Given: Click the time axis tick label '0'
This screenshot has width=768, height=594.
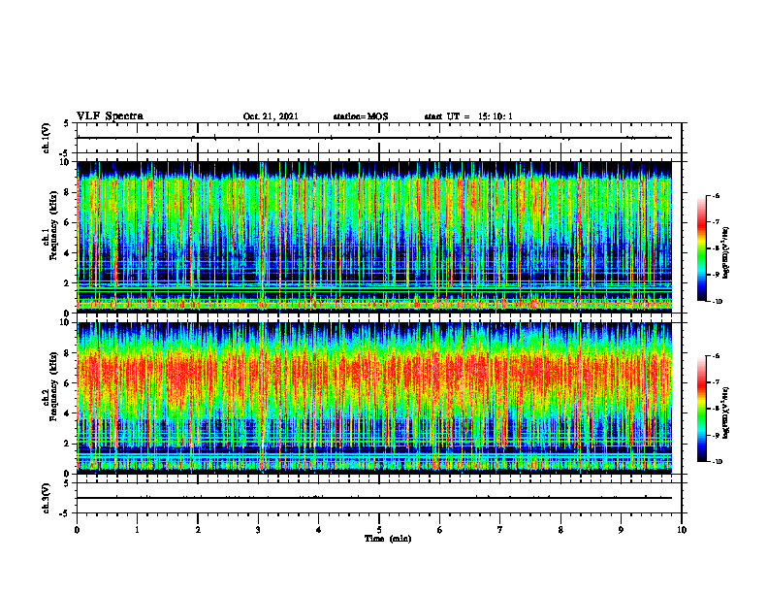Looking at the screenshot, I should coord(77,530).
